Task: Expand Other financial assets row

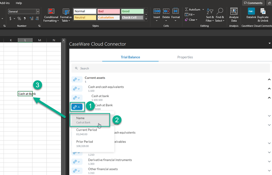Action: click(269, 171)
